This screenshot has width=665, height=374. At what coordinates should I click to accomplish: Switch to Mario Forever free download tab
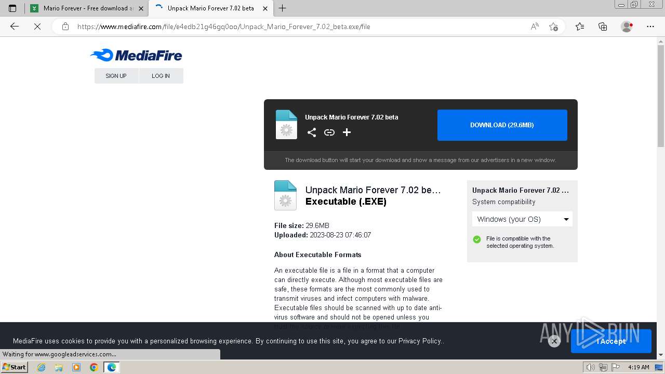[87, 8]
